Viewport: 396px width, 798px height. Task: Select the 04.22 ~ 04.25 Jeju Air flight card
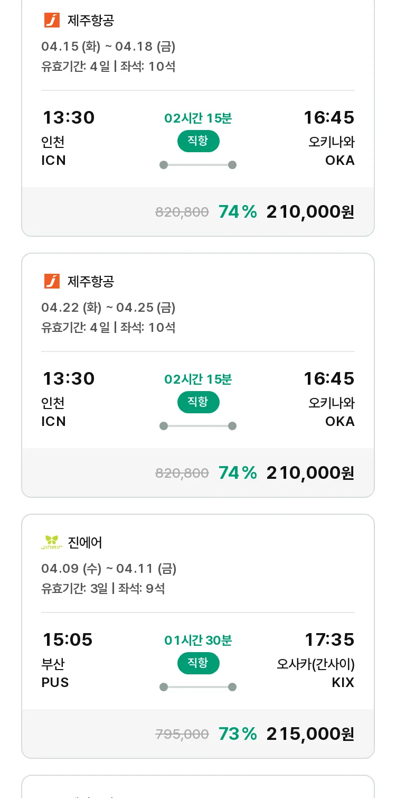(198, 375)
